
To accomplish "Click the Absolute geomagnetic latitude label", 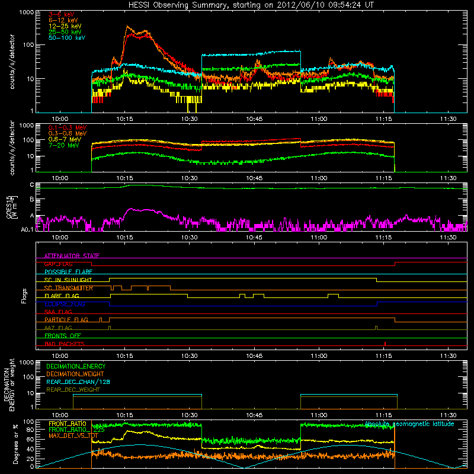I will (x=409, y=424).
